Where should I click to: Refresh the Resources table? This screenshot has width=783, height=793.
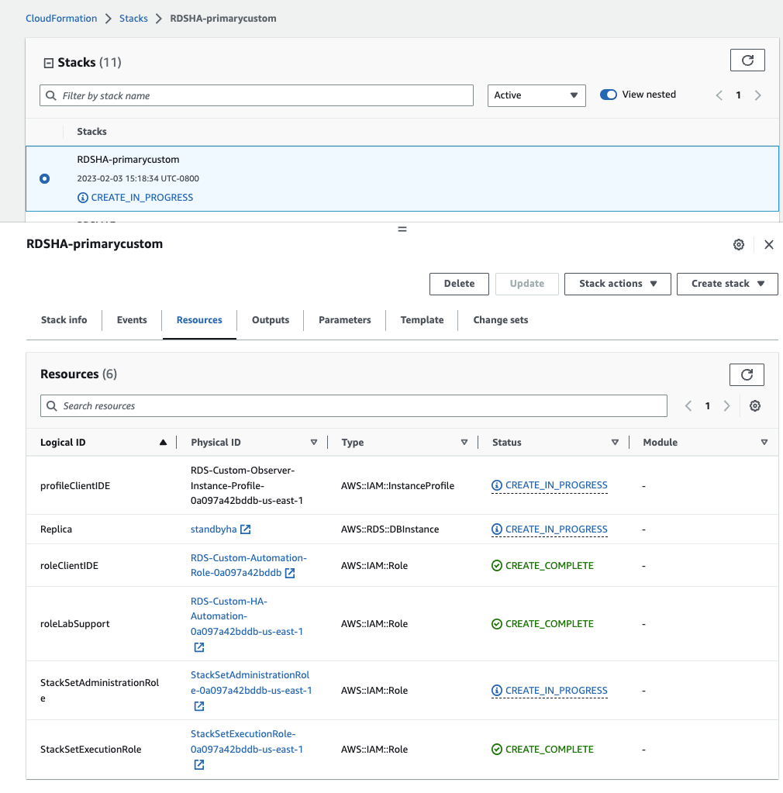point(747,374)
